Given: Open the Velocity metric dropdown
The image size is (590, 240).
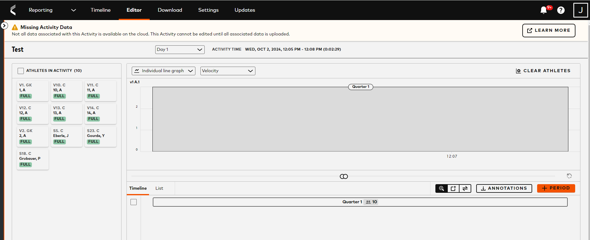Looking at the screenshot, I should pos(228,71).
